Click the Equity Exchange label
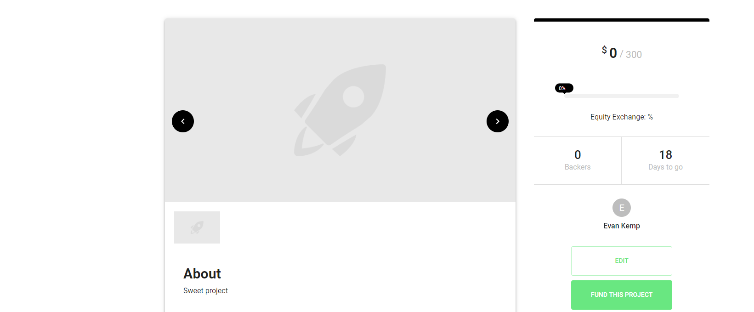This screenshot has height=312, width=754. (622, 117)
